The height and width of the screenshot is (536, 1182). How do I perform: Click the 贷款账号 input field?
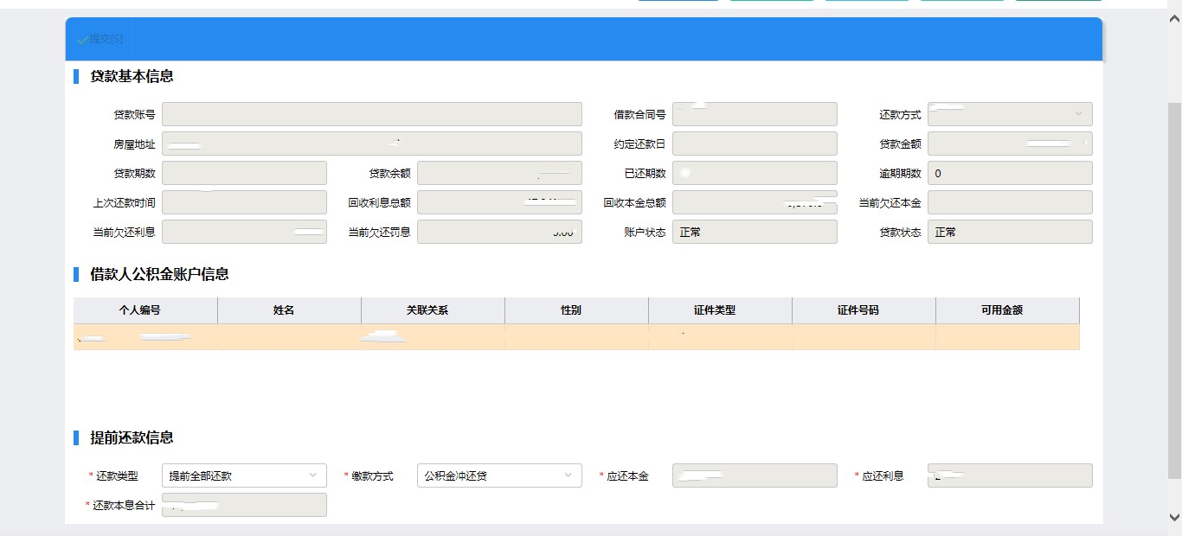click(372, 114)
